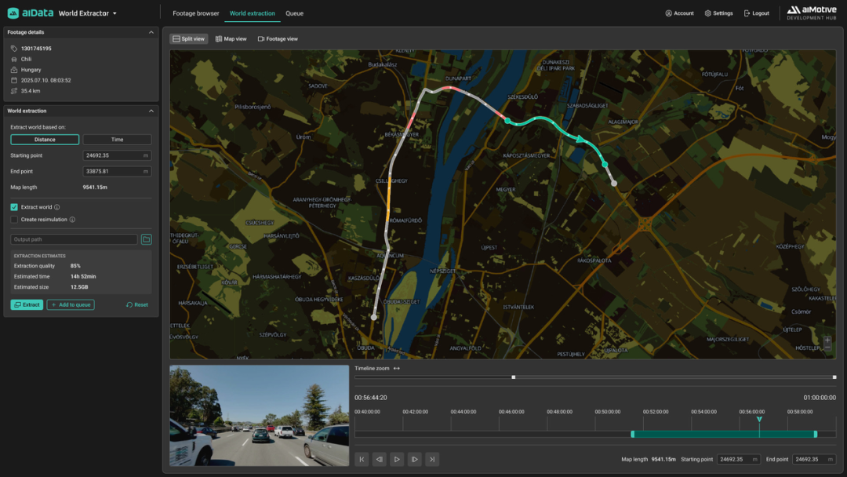This screenshot has height=477, width=847.
Task: Jump to the end of the footage
Action: [432, 459]
